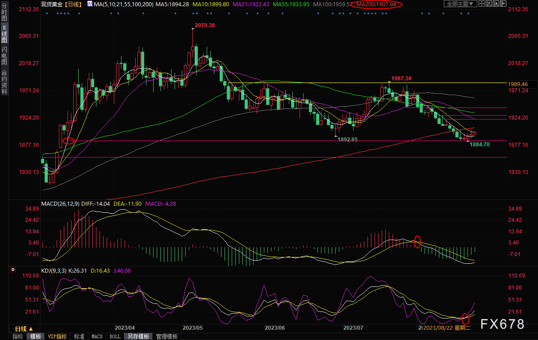This screenshot has height=340, width=538.
Task: Apply the BOLL template
Action: [115, 336]
